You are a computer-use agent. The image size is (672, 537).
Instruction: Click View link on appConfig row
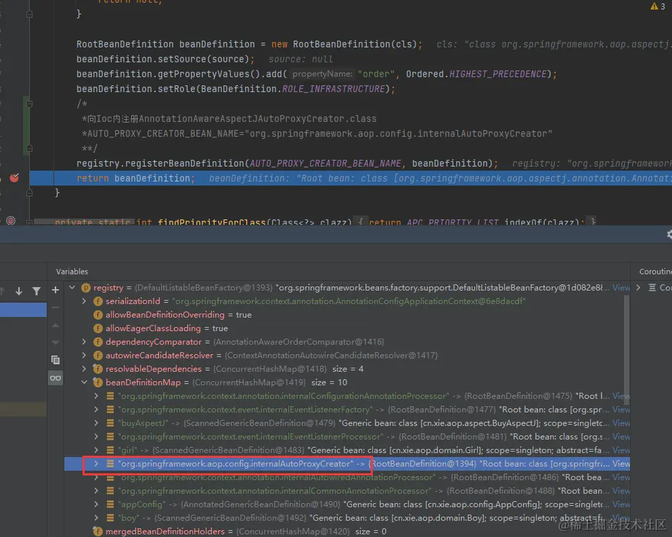[621, 504]
